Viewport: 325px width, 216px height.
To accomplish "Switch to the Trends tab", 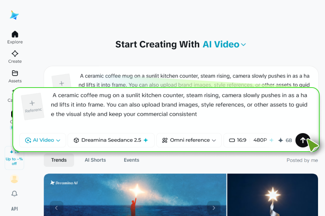I will coord(59,160).
